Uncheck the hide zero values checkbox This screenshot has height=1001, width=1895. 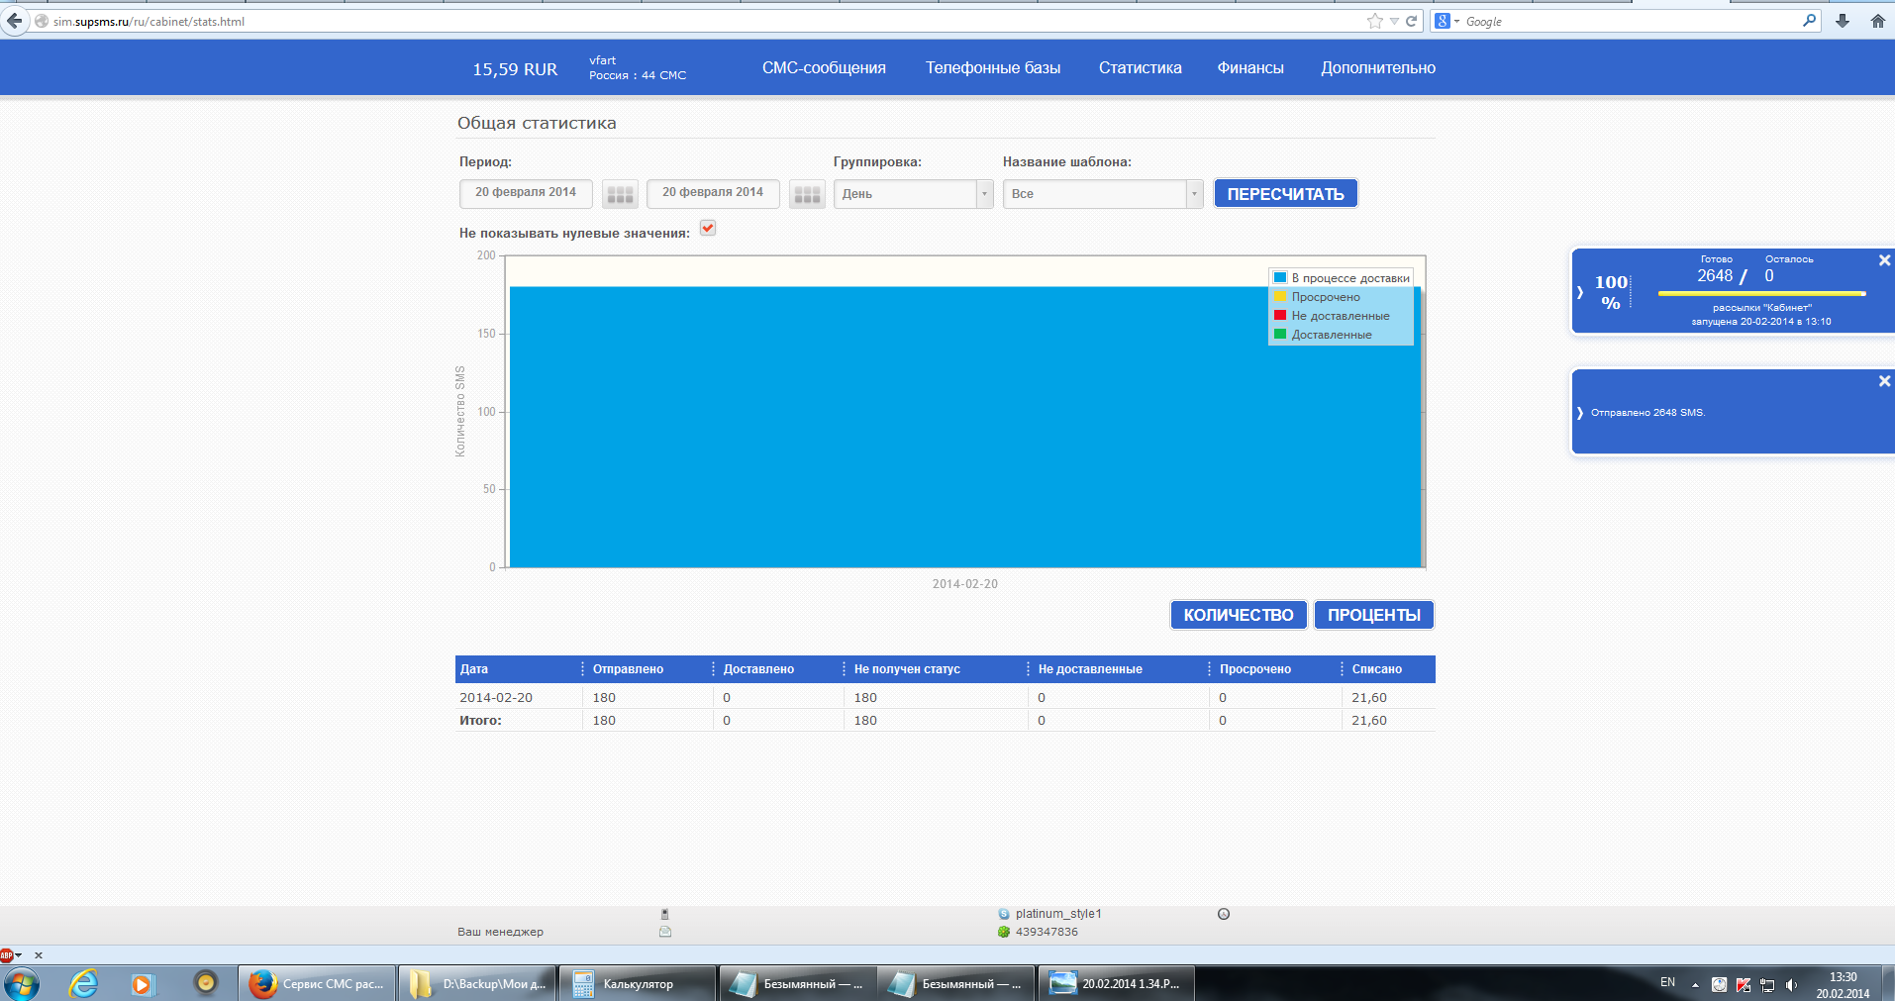[708, 229]
